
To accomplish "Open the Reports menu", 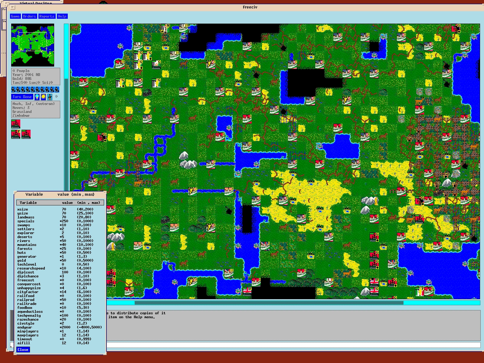I will tap(47, 16).
